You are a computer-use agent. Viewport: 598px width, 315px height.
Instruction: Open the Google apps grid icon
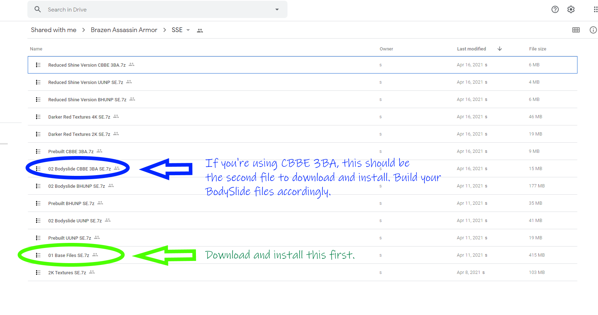click(595, 9)
